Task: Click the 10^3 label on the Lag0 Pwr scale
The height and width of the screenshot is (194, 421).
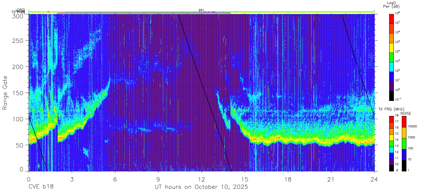Action: click(397, 61)
